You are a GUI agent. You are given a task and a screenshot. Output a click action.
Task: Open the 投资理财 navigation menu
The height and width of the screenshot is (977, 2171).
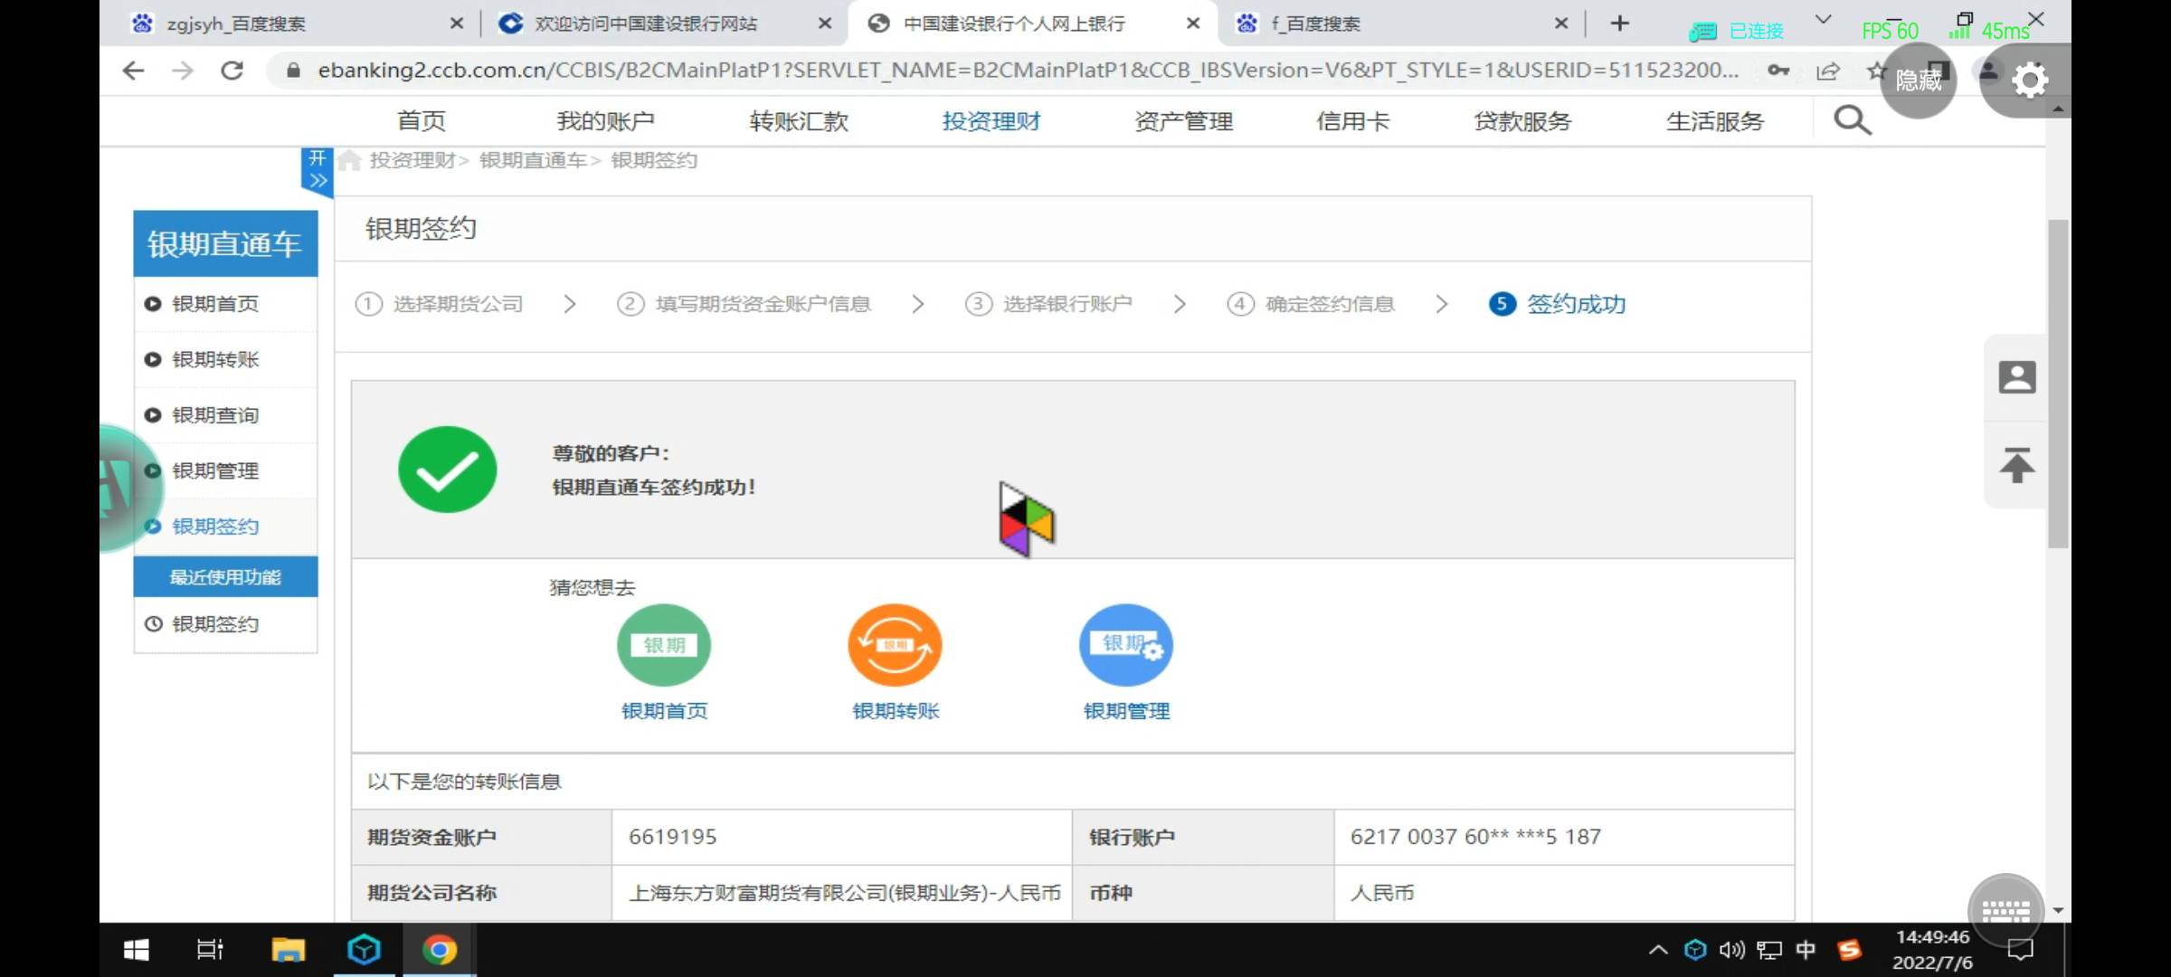tap(991, 120)
